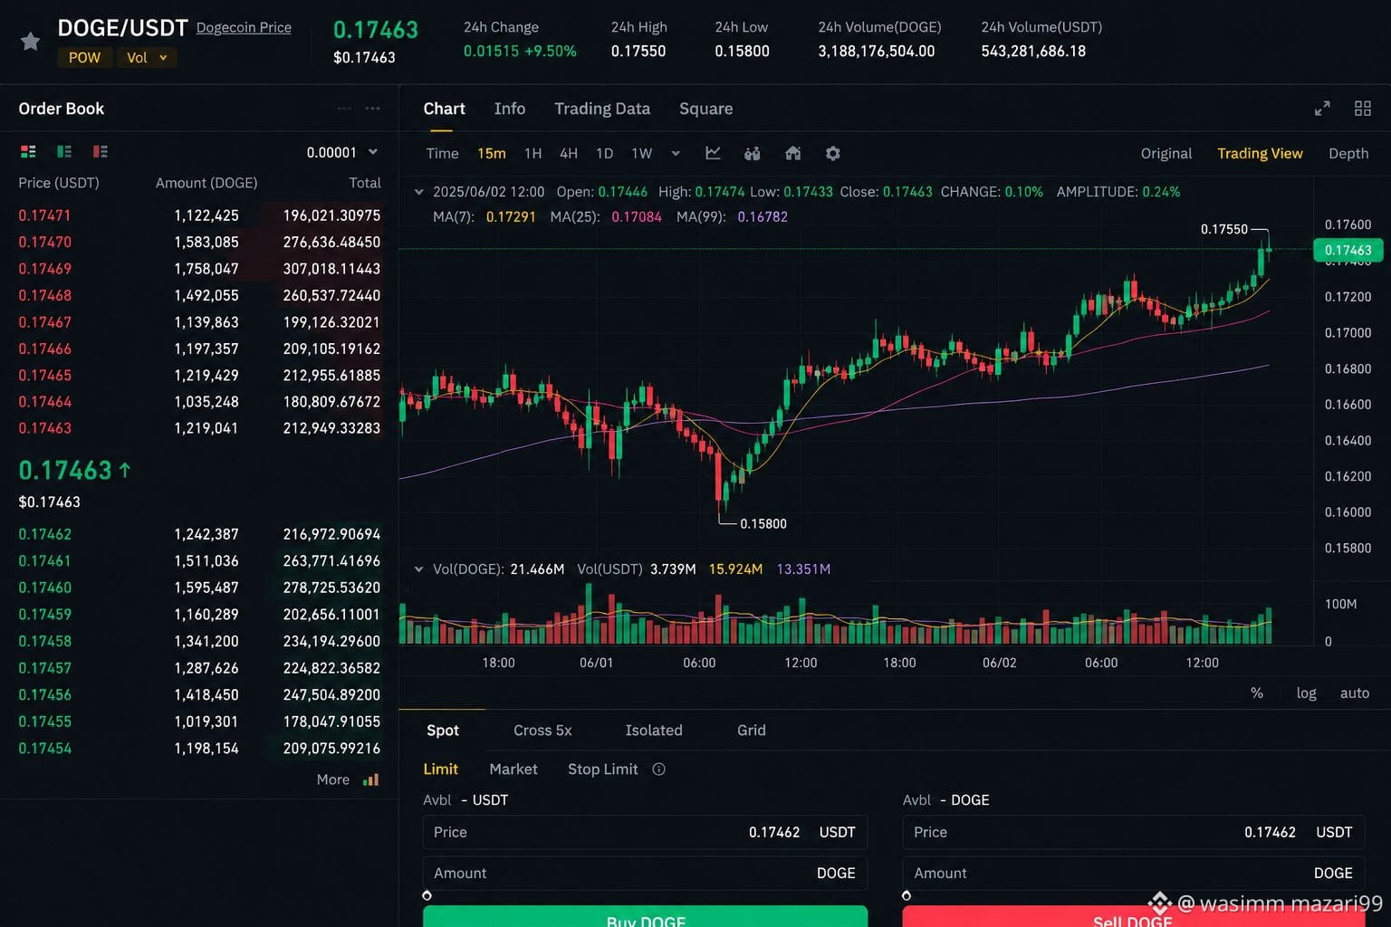Click ask price 0.17471 in order book
This screenshot has height=927, width=1391.
(x=45, y=215)
